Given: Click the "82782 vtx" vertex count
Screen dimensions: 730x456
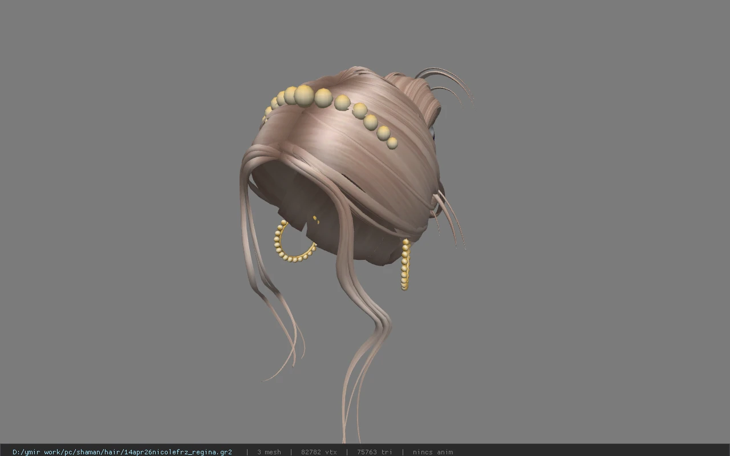Looking at the screenshot, I should pos(319,452).
